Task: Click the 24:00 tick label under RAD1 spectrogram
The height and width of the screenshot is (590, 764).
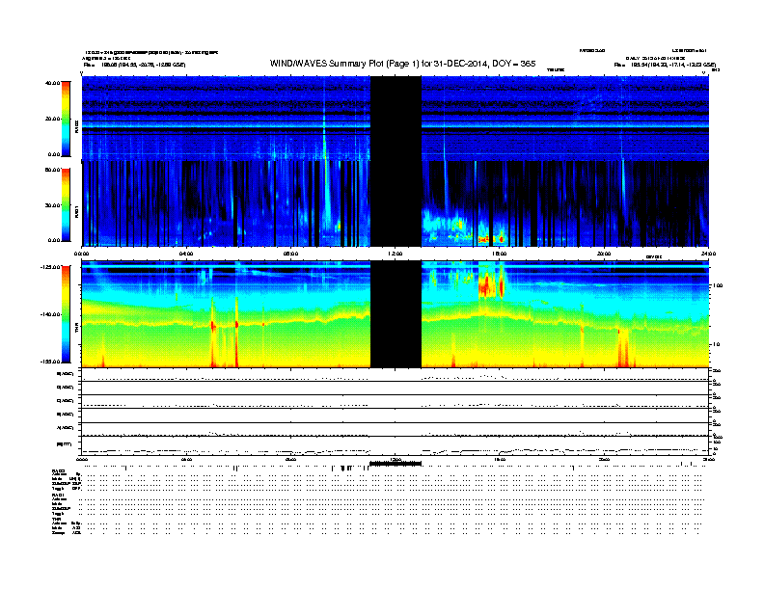Action: (x=708, y=254)
